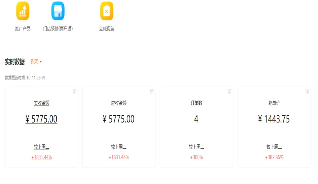Click the 推广产品 text label

[23, 29]
